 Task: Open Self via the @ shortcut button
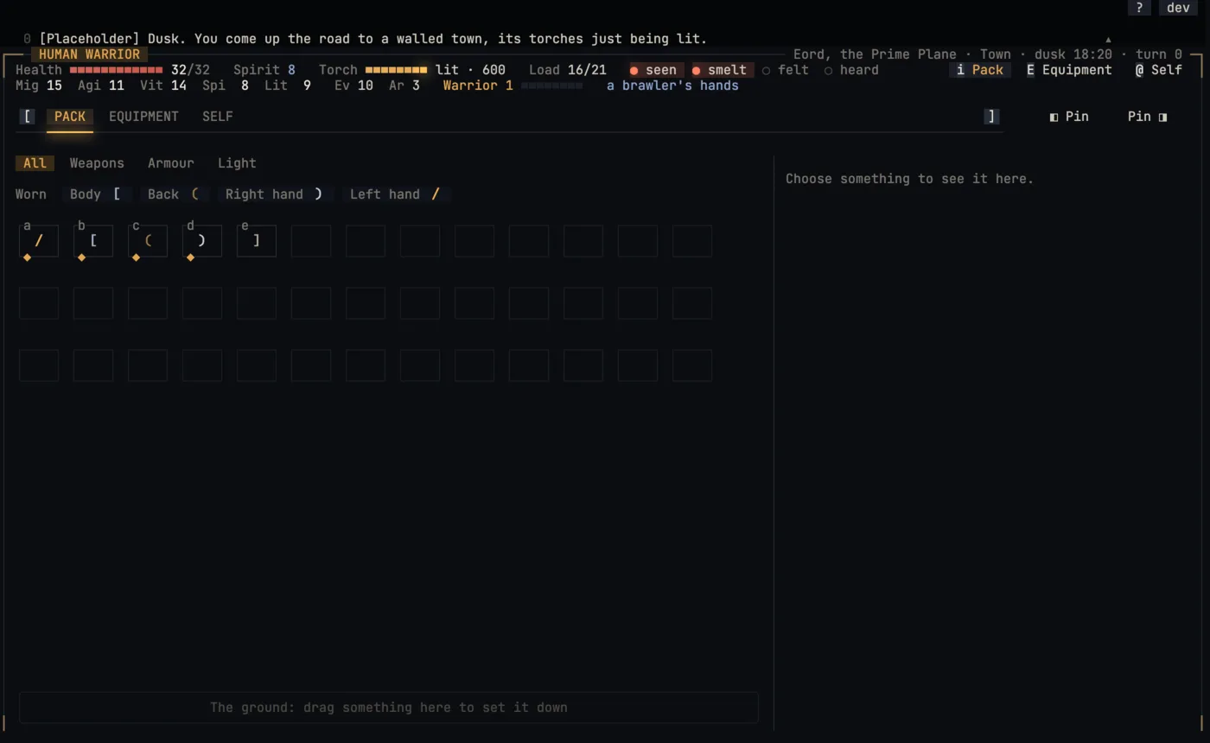pos(1159,70)
